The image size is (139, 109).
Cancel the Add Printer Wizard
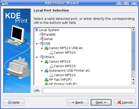(125, 102)
